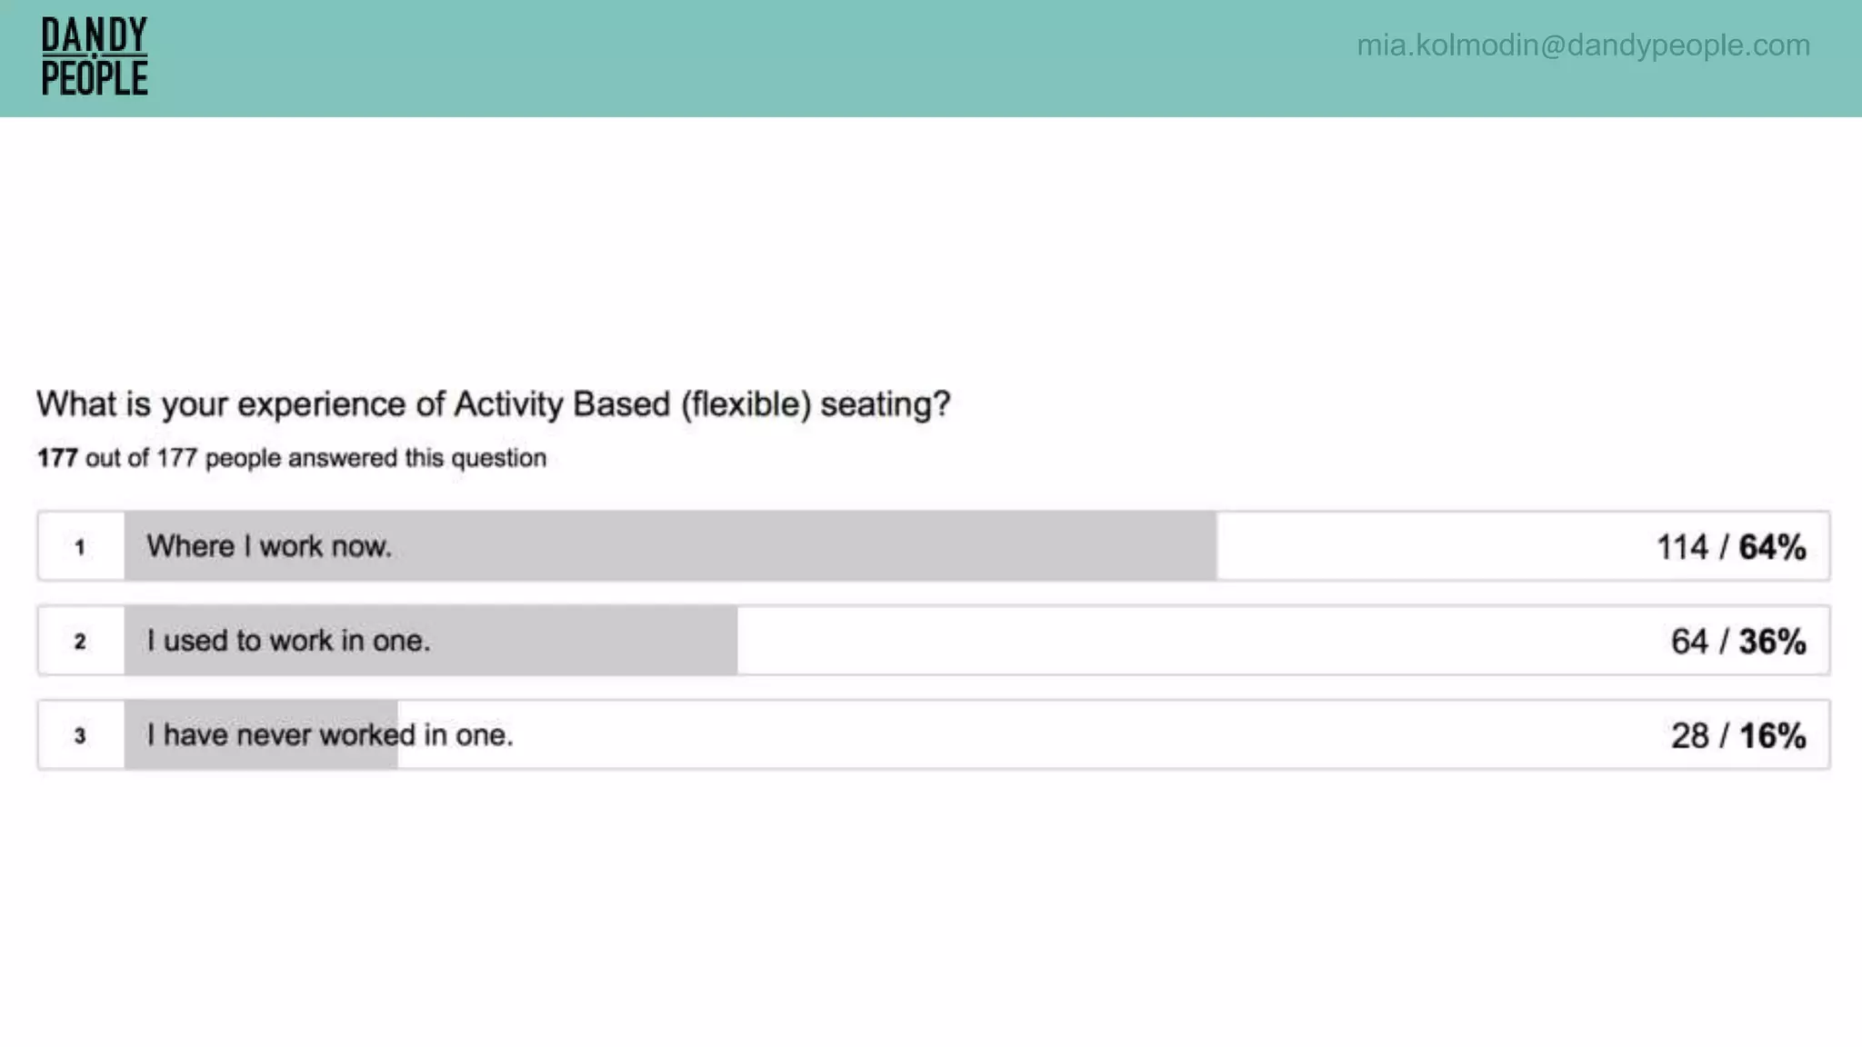Select the "I used to work in one." answer
Viewport: 1862px width, 1047px height.
pos(288,641)
